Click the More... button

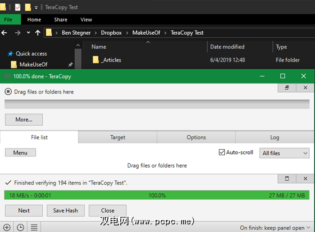pyautogui.click(x=24, y=120)
